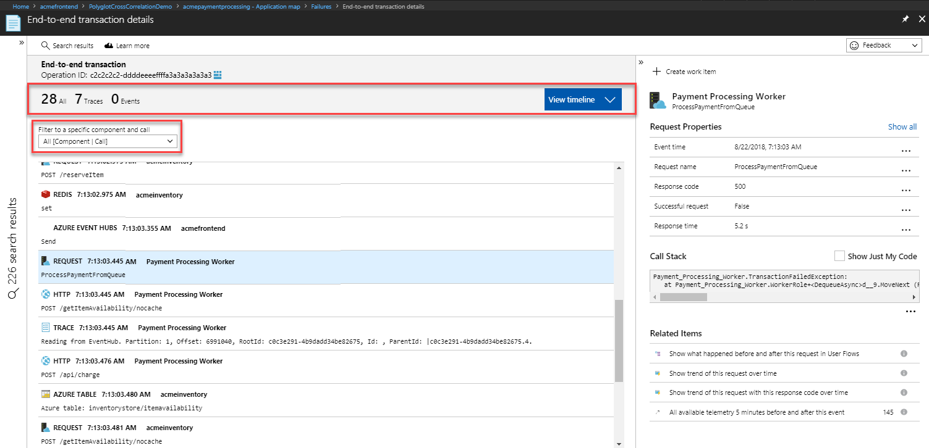Click the call stack horizontal scrollbar

683,297
